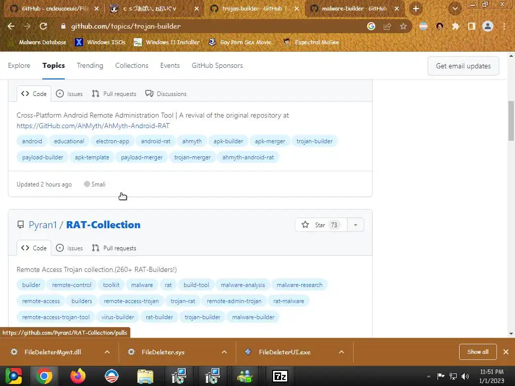Open the AhMyth-Android-RAT GitHub link
Image resolution: width=515 pixels, height=386 pixels.
tap(93, 126)
